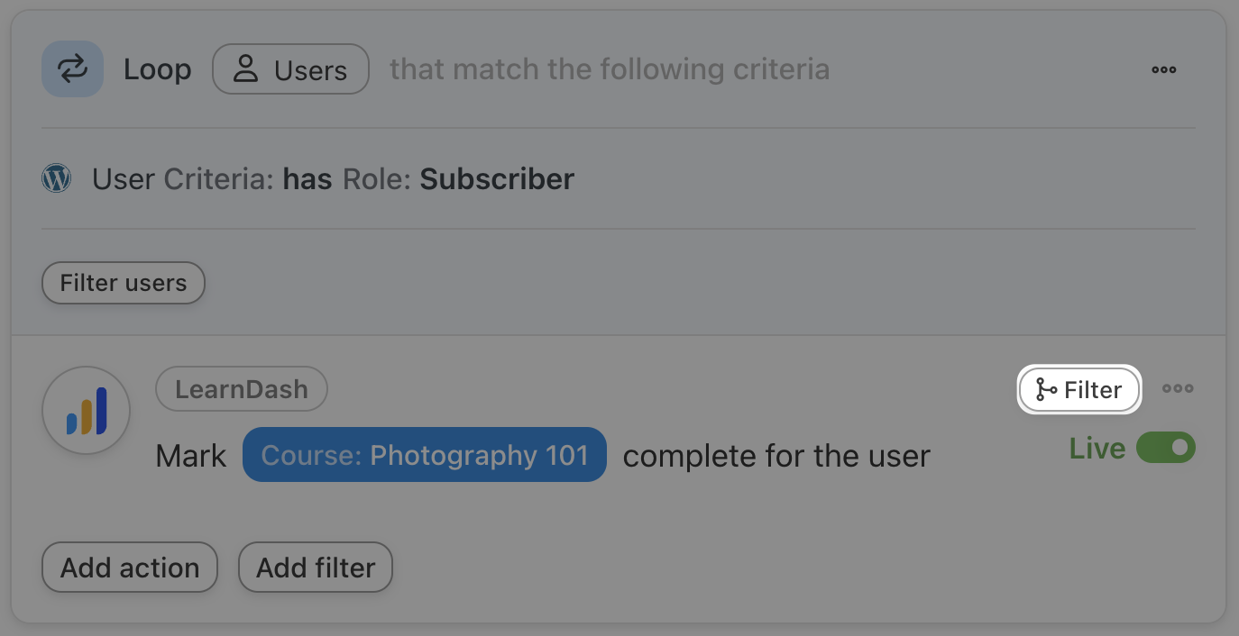Image resolution: width=1239 pixels, height=636 pixels.
Task: Open the Users selector pill
Action: point(290,69)
